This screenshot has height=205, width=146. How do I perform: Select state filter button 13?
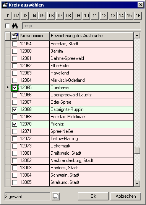click(113, 16)
